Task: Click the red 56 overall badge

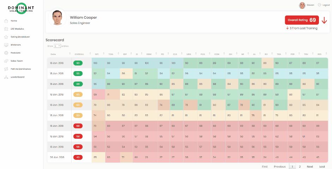Action: coord(78,147)
